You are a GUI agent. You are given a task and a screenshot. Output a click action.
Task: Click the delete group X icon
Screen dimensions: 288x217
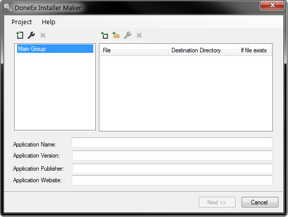(x=43, y=35)
